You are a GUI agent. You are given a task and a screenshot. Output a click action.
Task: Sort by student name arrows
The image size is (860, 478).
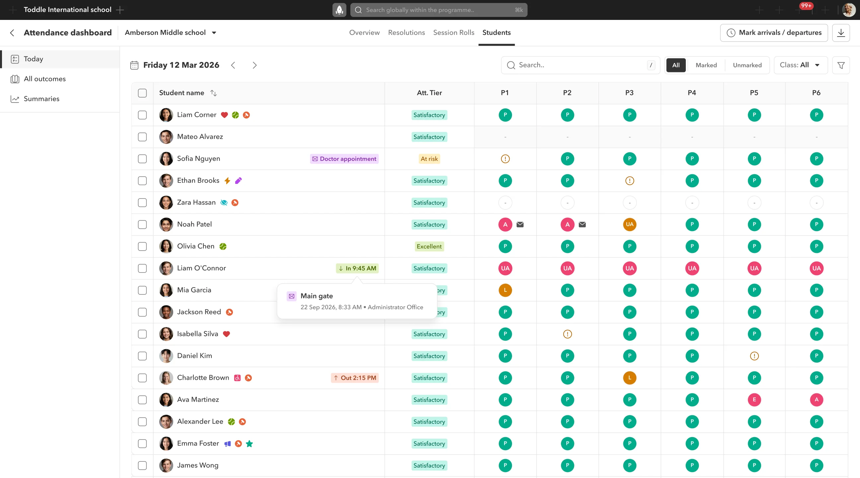click(x=213, y=93)
